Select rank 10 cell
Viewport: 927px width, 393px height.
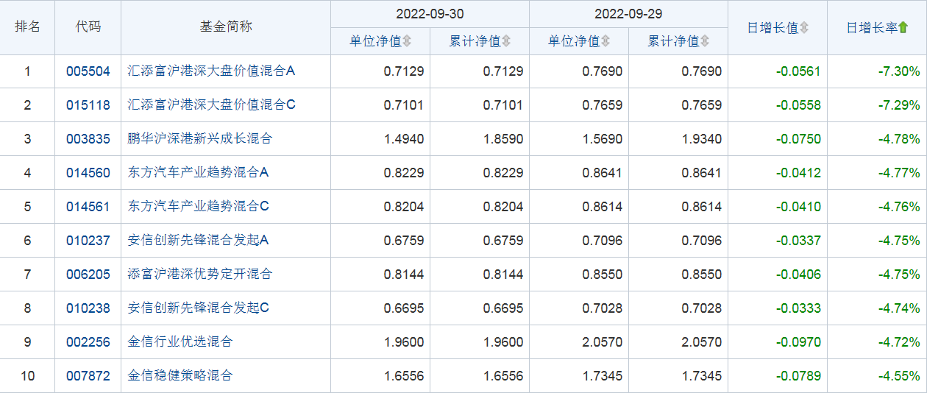(27, 376)
